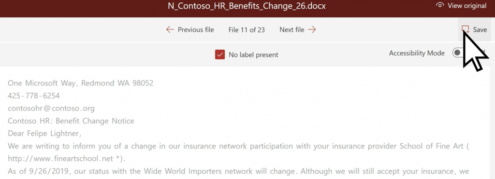Click the No label present text label
Screen dimensions: 495x179
tap(253, 55)
